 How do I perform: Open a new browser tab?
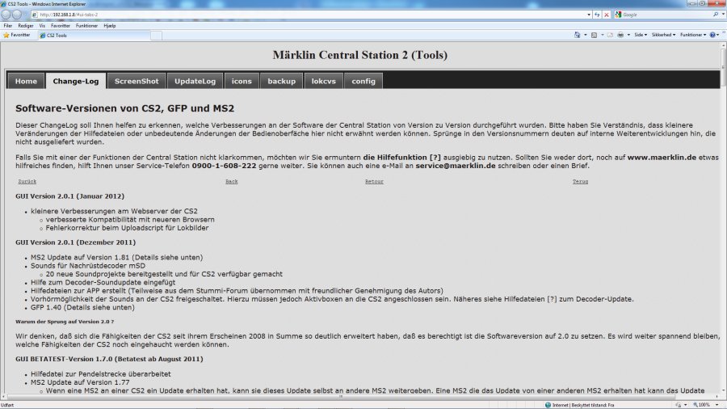[156, 36]
